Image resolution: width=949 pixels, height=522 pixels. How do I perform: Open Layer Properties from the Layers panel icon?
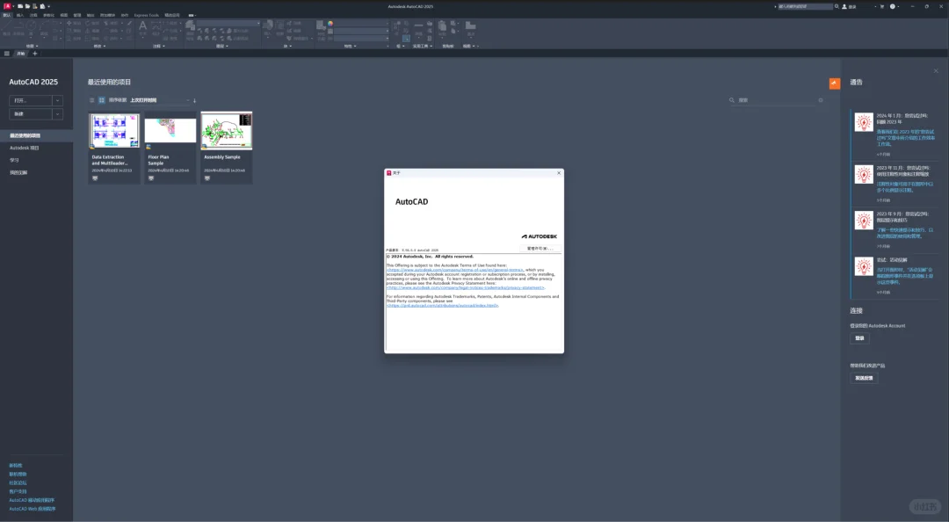188,25
